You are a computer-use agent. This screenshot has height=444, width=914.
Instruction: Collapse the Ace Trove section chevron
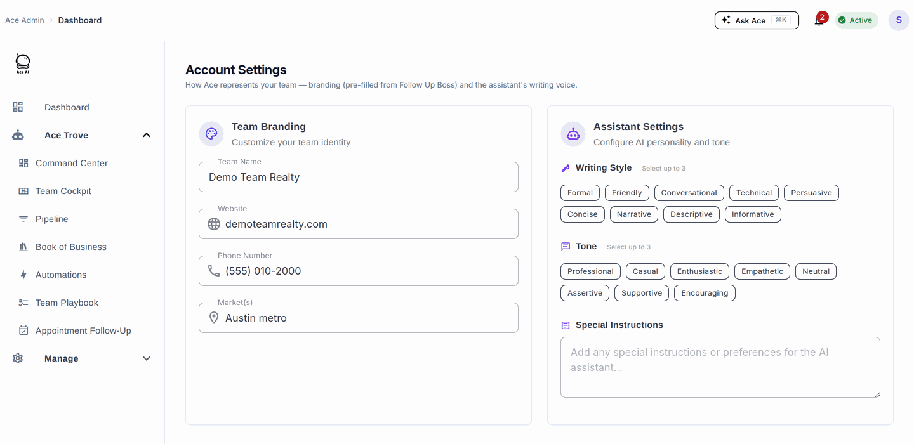tap(147, 135)
